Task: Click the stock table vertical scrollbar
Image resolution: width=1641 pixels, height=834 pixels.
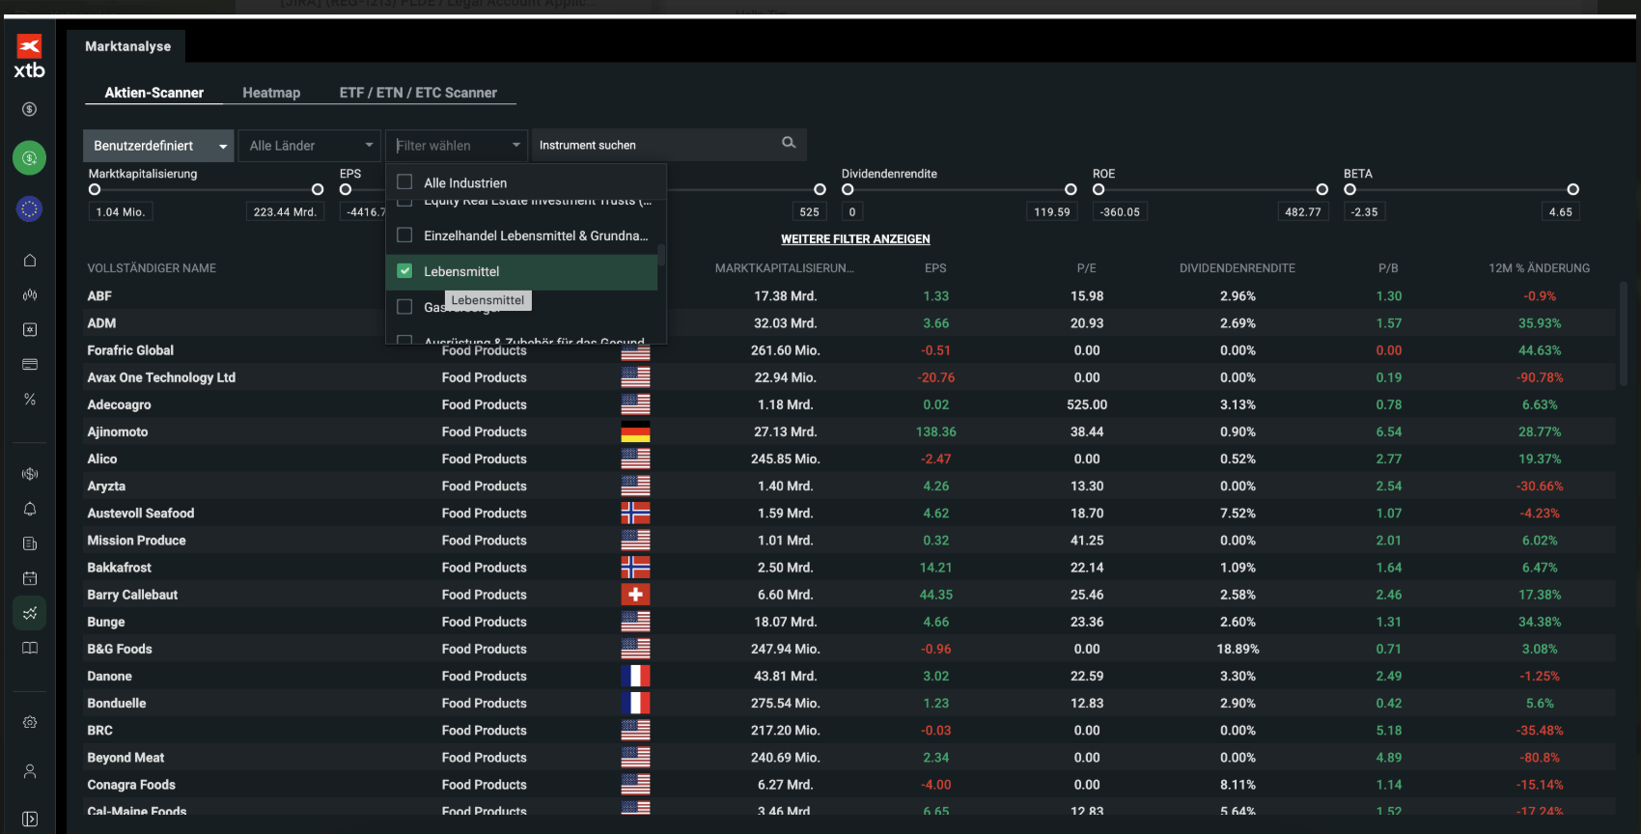Action: [1624, 334]
